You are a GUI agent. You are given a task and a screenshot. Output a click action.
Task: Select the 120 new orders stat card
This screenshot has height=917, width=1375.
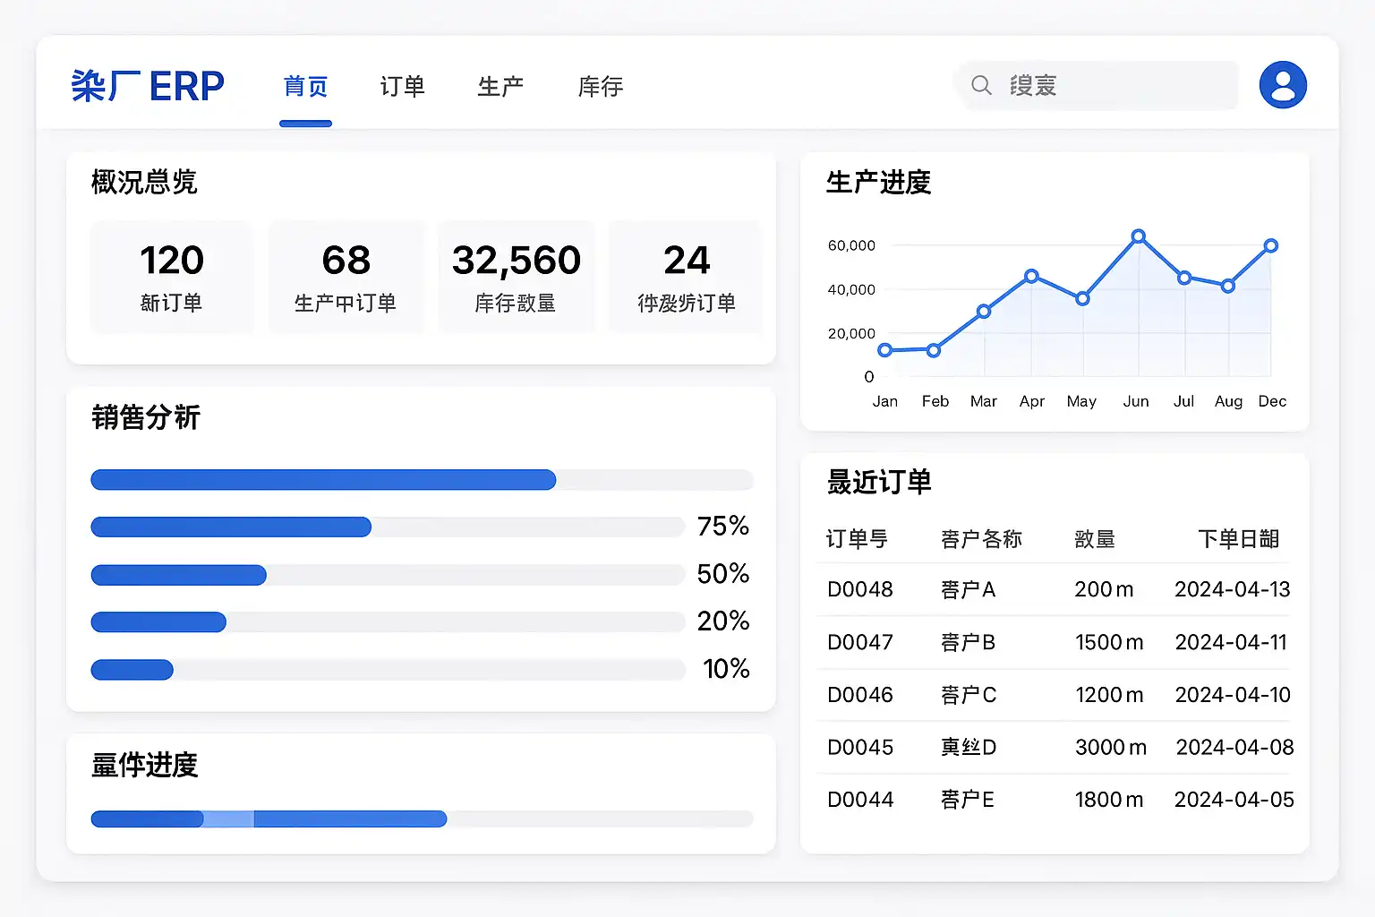click(172, 277)
